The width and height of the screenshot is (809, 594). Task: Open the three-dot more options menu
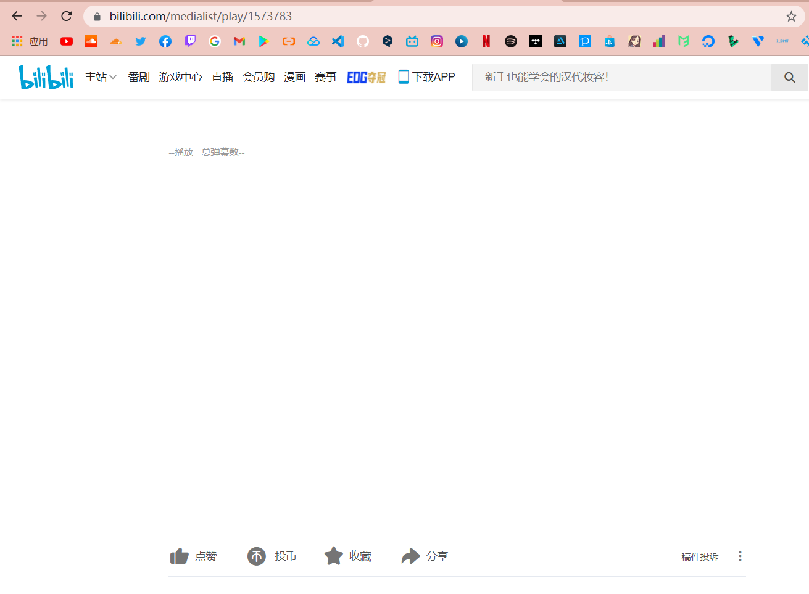click(x=740, y=556)
